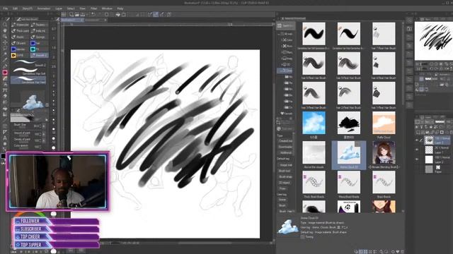Open the Layer menu

pyautogui.click(x=59, y=8)
